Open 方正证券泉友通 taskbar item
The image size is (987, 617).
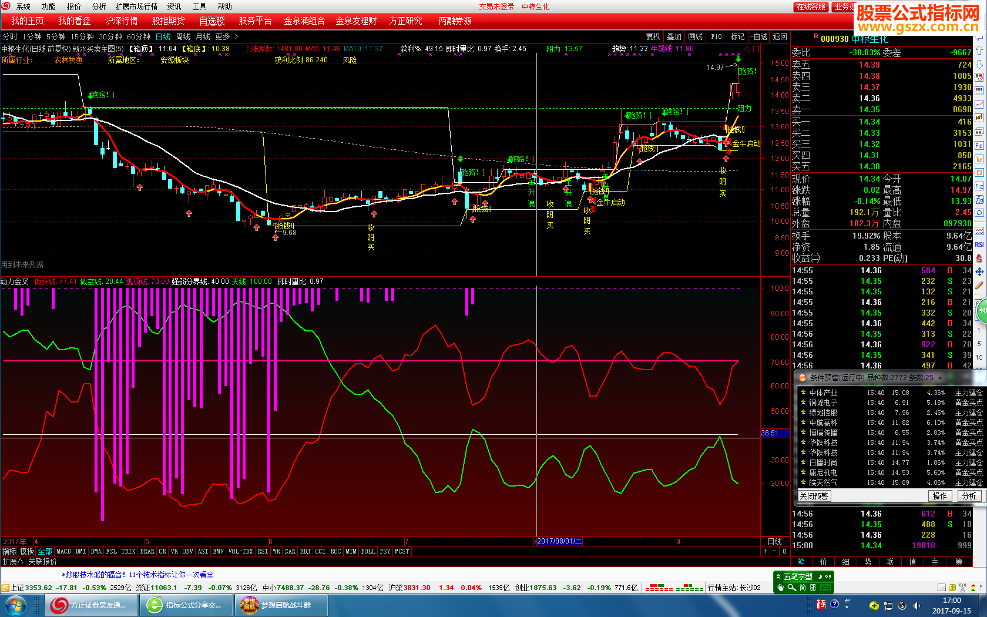(91, 605)
